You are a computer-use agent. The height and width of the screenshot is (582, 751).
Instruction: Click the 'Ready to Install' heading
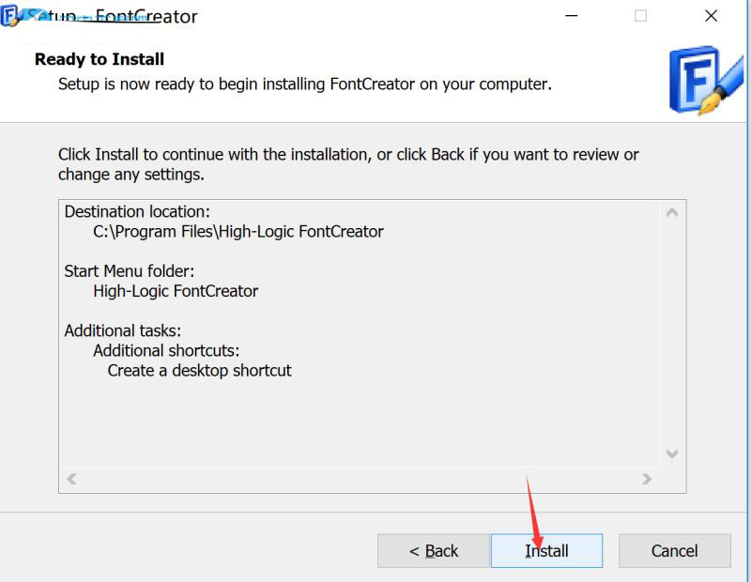click(100, 59)
